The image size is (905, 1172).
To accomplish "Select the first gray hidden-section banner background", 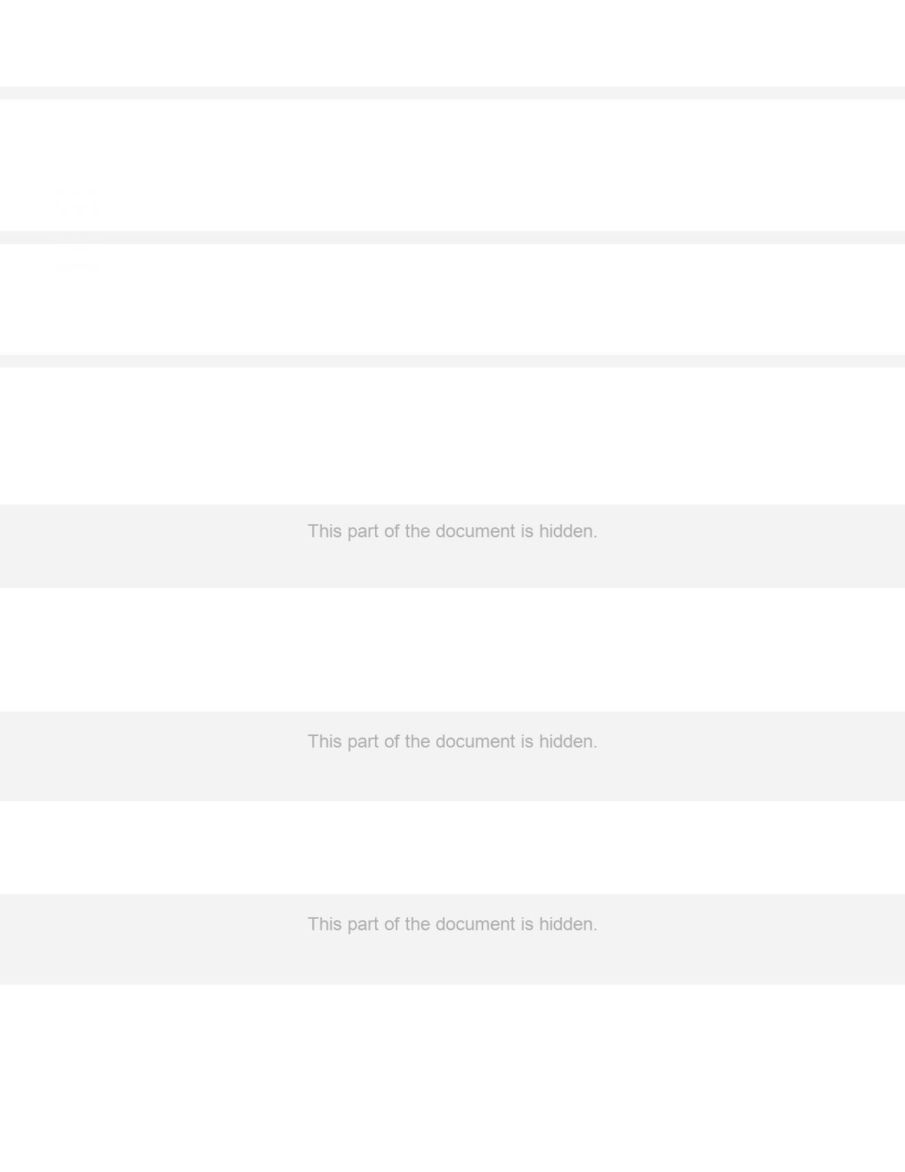I will click(452, 546).
